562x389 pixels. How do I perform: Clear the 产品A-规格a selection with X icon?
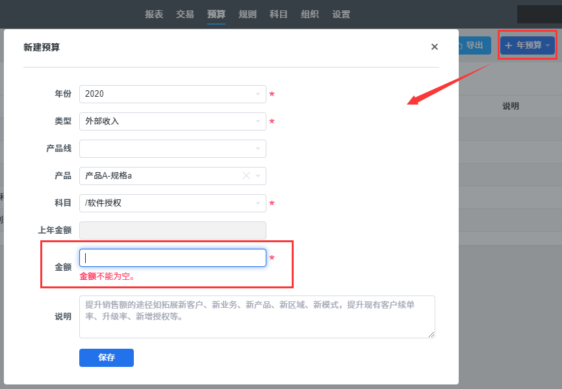coord(246,175)
